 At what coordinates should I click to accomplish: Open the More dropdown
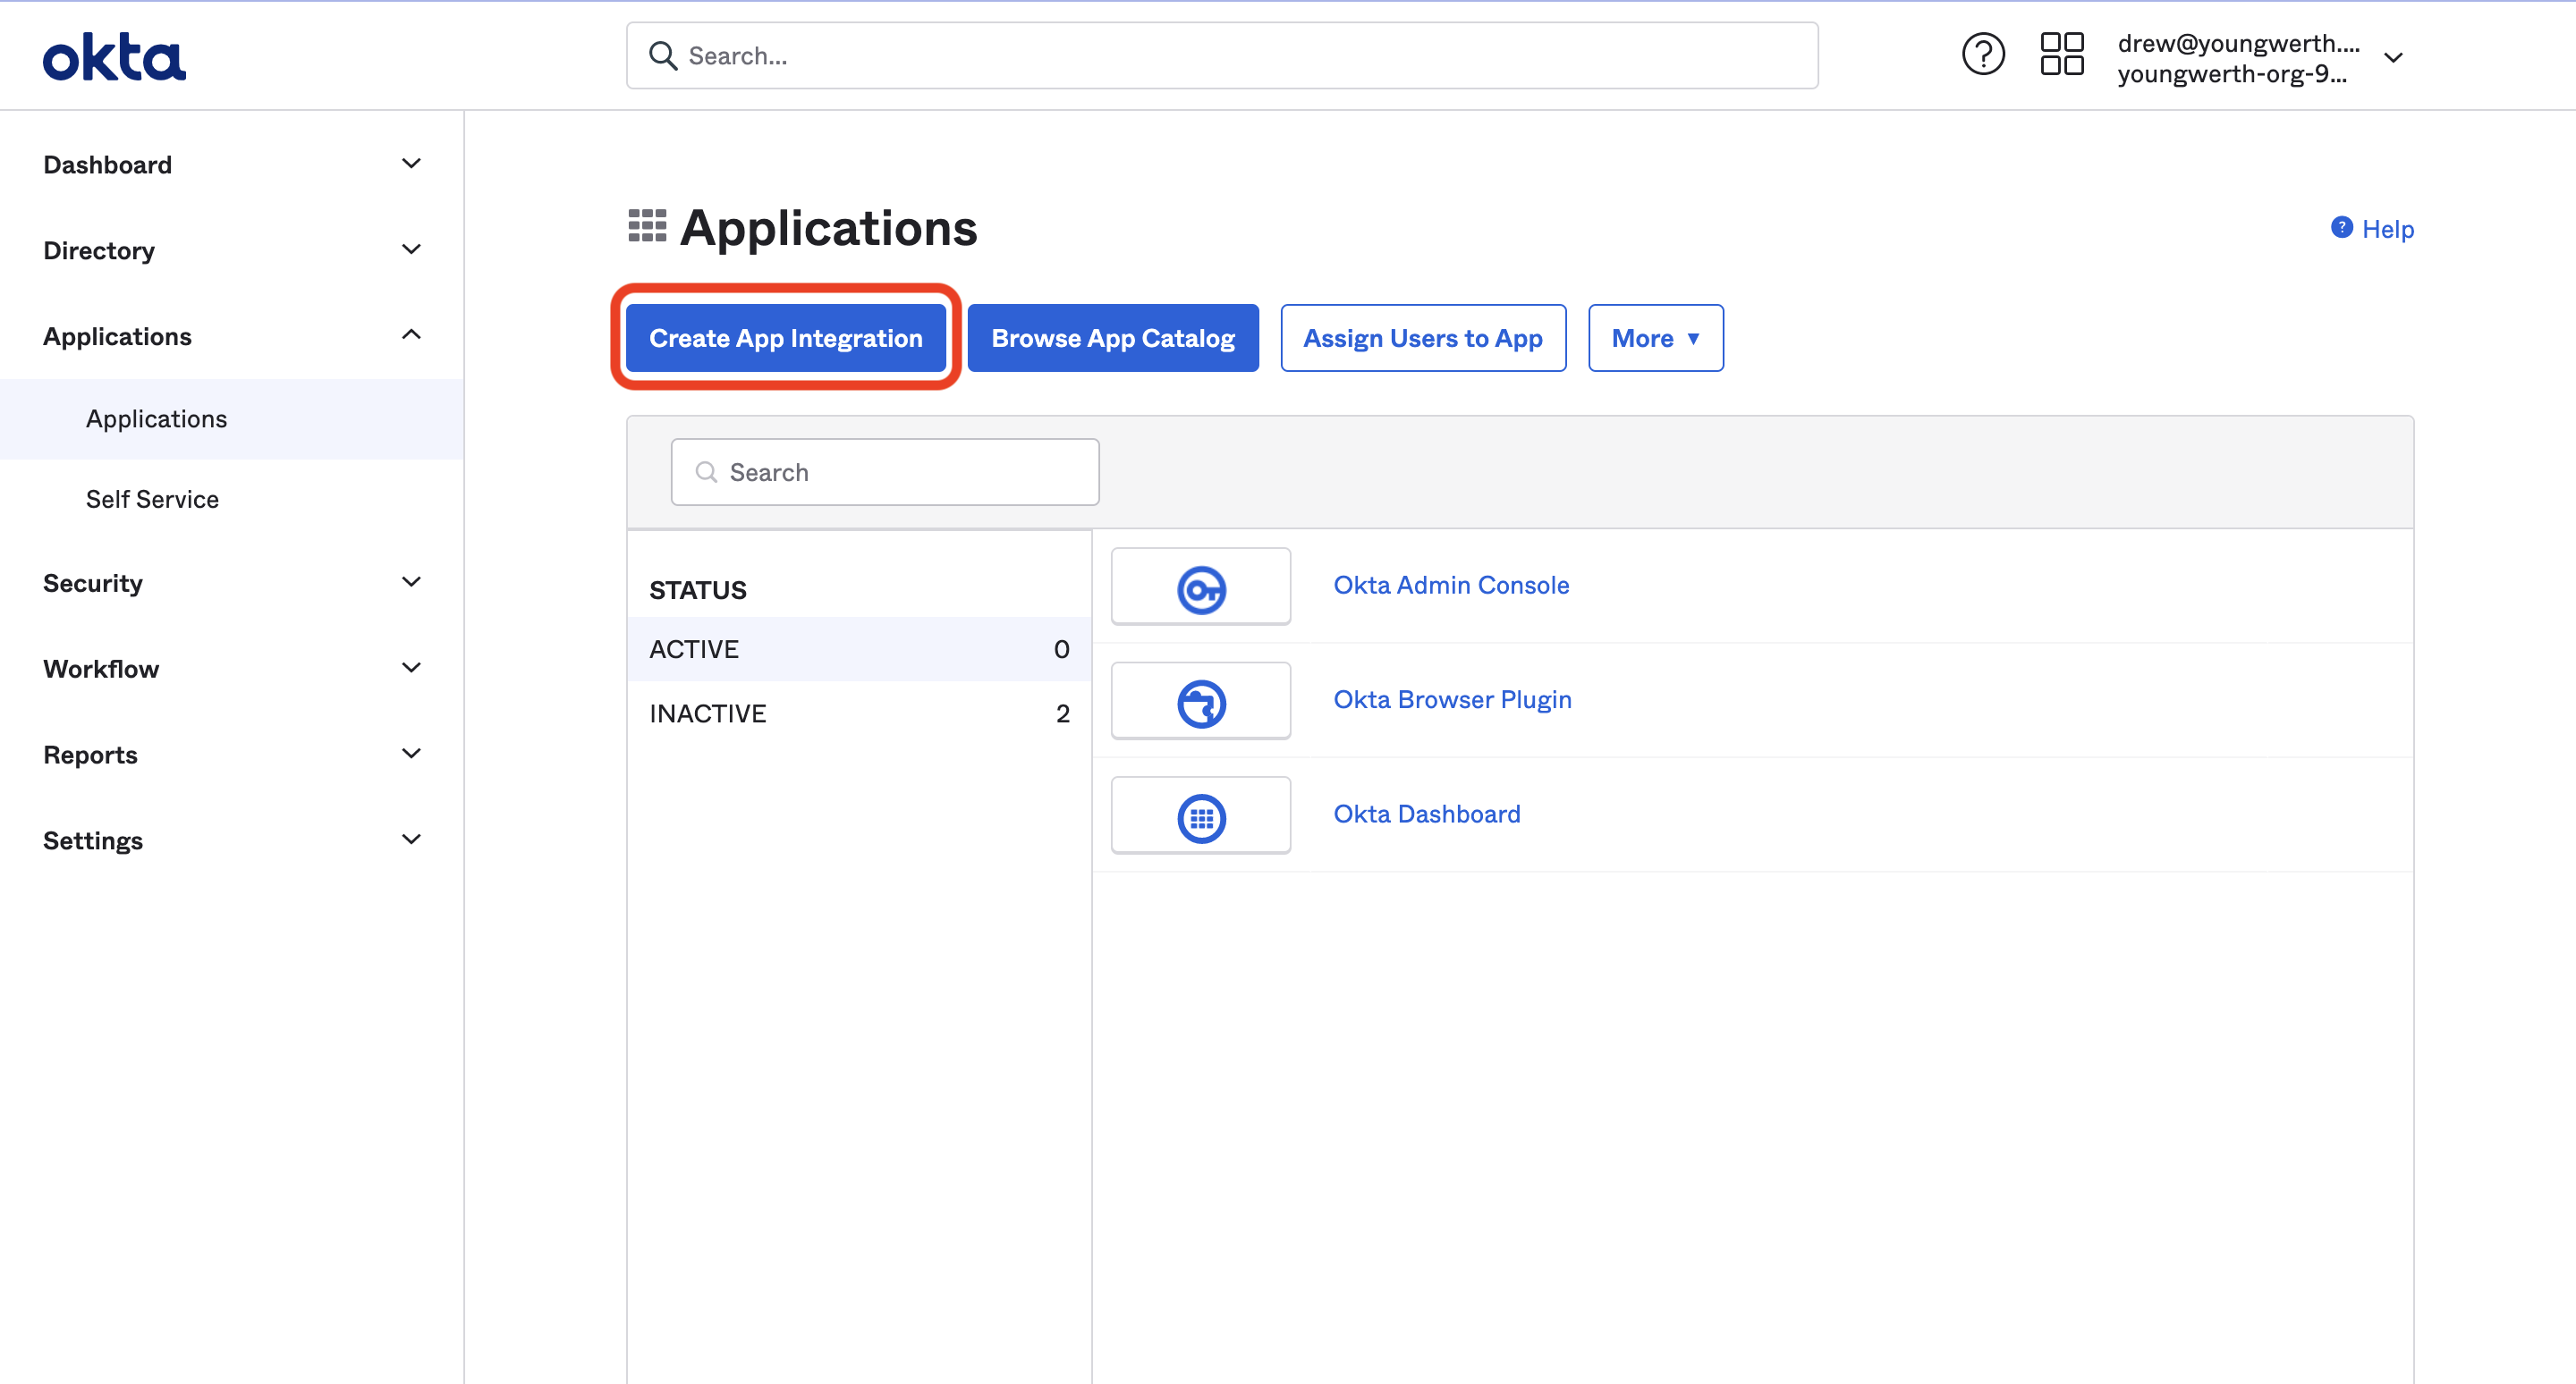coord(1654,338)
